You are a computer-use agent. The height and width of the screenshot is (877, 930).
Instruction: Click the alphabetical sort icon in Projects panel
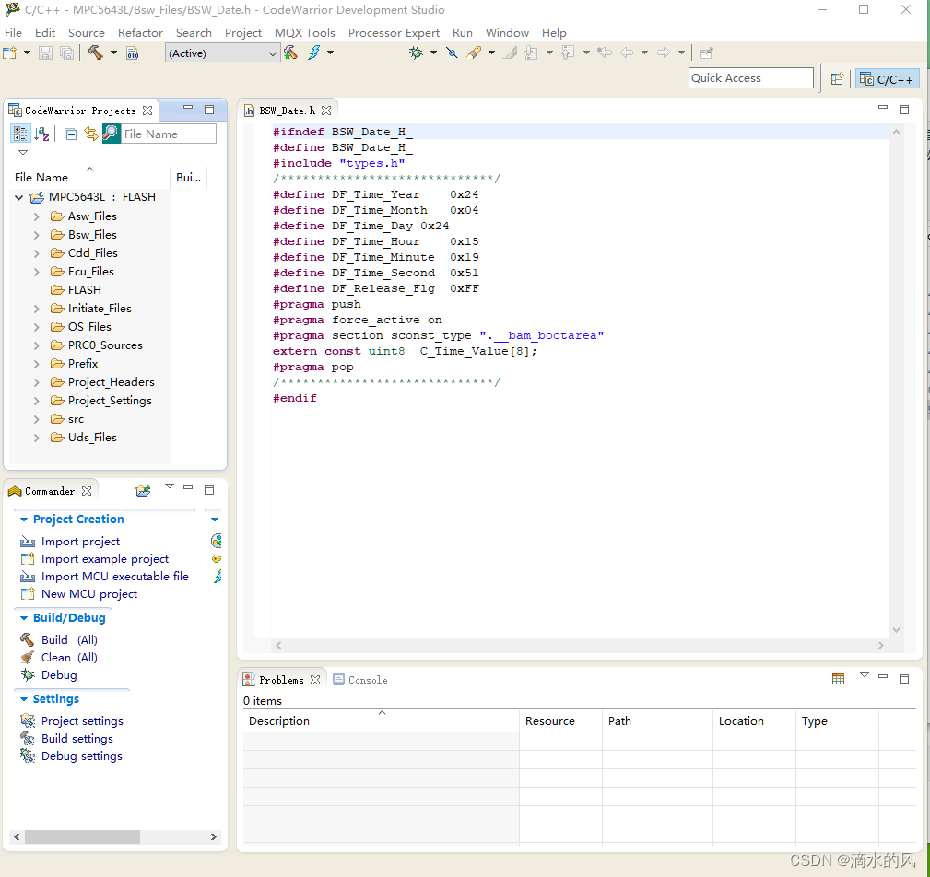[42, 134]
